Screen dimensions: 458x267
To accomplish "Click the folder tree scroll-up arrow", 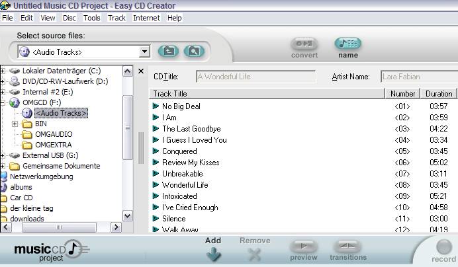I will click(127, 71).
